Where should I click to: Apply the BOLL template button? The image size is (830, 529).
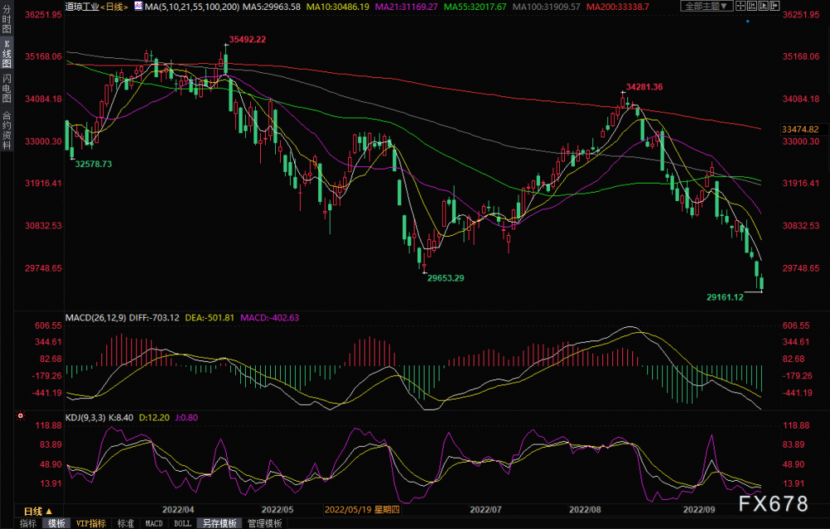(183, 523)
